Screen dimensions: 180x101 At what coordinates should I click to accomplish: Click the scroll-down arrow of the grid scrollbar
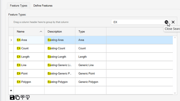click(x=175, y=93)
